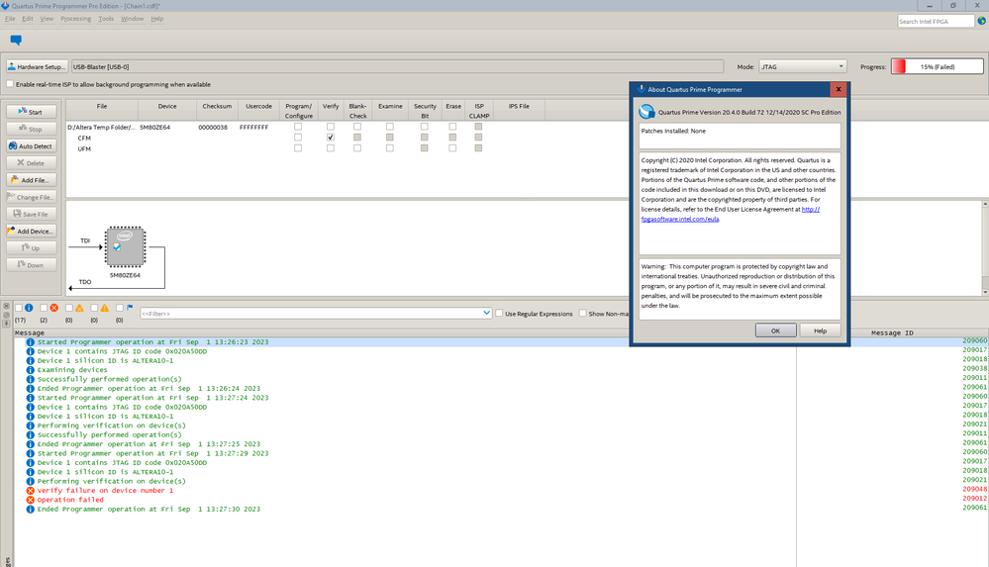
Task: Click the error icon next to 'Verify failure on device number 1'
Action: (31, 490)
